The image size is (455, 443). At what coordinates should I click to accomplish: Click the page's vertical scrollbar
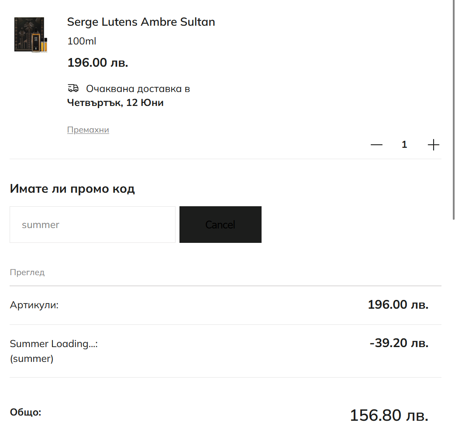click(x=454, y=110)
